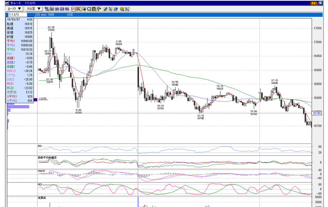The width and height of the screenshot is (328, 207).
Task: Click the 平均1 red moving average legend
Action: (11, 41)
